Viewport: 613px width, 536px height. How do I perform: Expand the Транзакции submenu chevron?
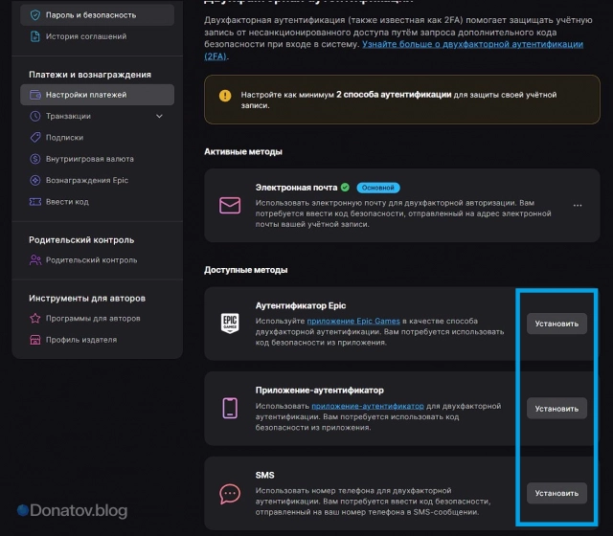(x=160, y=116)
